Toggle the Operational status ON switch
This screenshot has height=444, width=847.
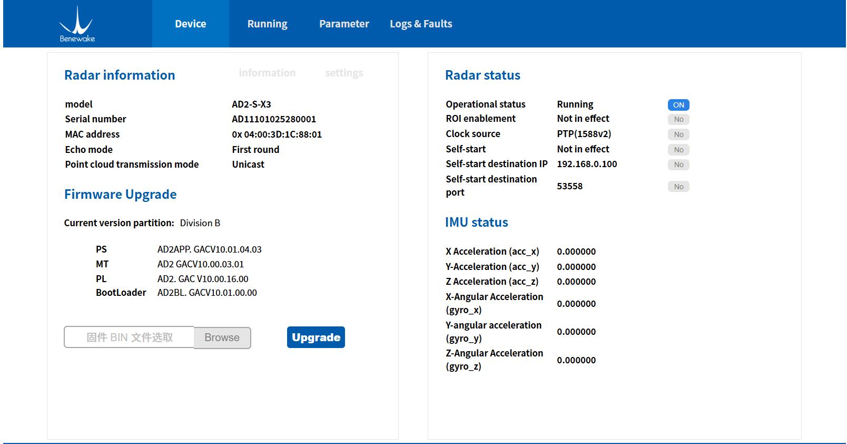click(x=678, y=105)
